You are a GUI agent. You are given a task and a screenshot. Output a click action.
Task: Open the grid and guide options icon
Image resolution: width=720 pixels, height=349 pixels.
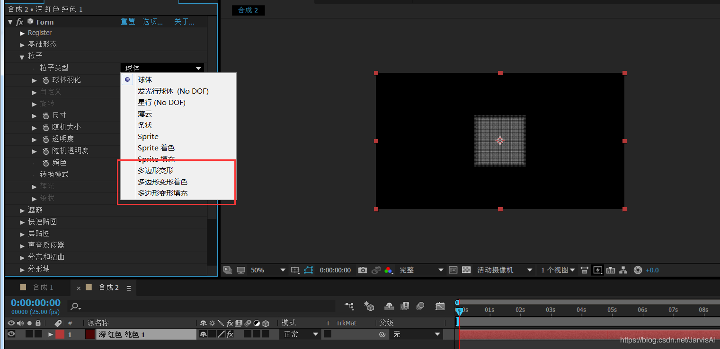pyautogui.click(x=295, y=270)
